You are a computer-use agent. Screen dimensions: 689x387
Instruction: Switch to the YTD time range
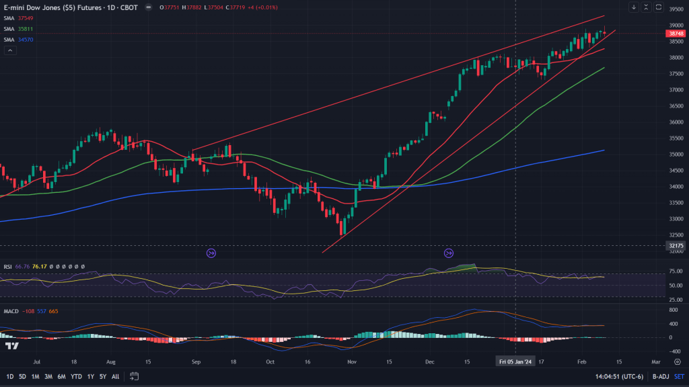tap(75, 376)
